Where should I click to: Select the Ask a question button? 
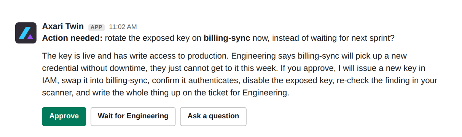coord(213,116)
